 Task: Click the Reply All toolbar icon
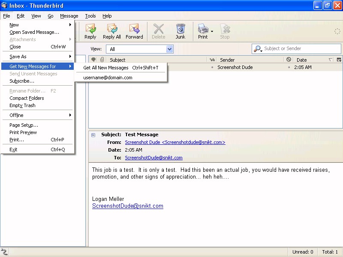tap(112, 31)
